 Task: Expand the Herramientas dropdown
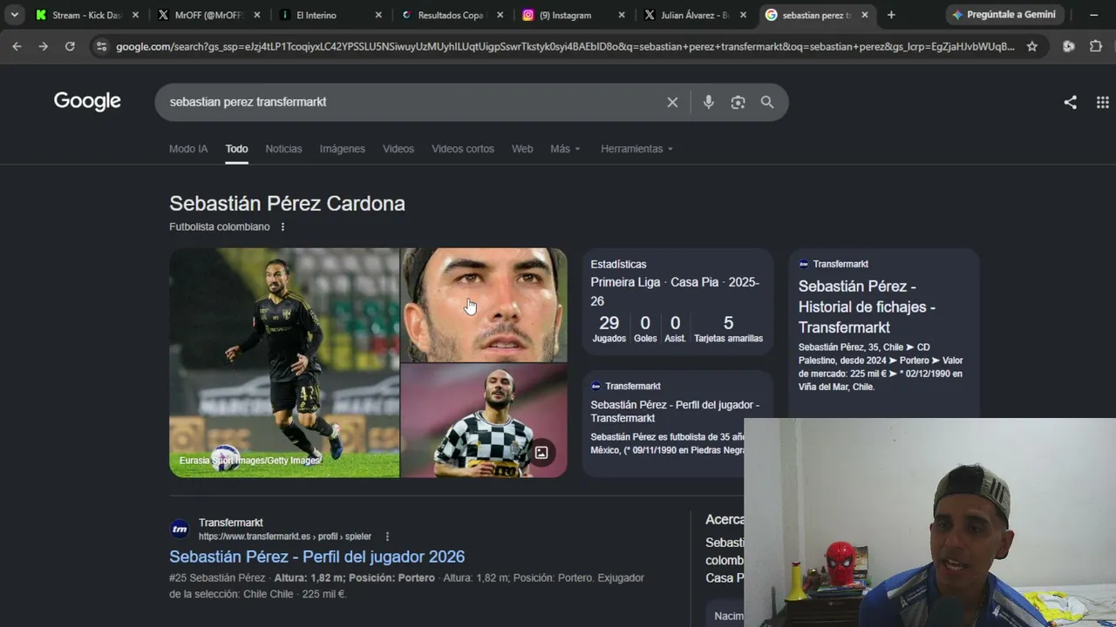click(x=637, y=149)
